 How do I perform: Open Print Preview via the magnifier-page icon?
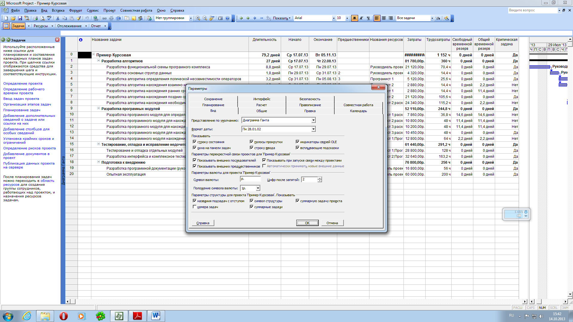(x=42, y=18)
